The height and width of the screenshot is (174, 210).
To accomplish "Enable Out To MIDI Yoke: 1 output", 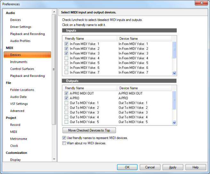I will click(66, 103).
